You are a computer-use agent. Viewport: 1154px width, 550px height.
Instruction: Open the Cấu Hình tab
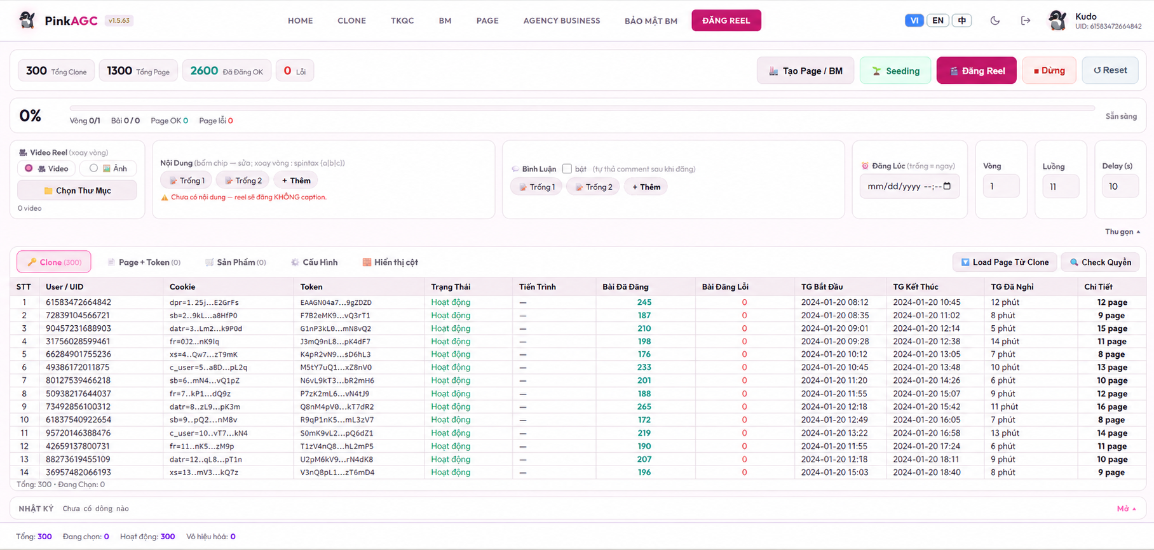[314, 262]
